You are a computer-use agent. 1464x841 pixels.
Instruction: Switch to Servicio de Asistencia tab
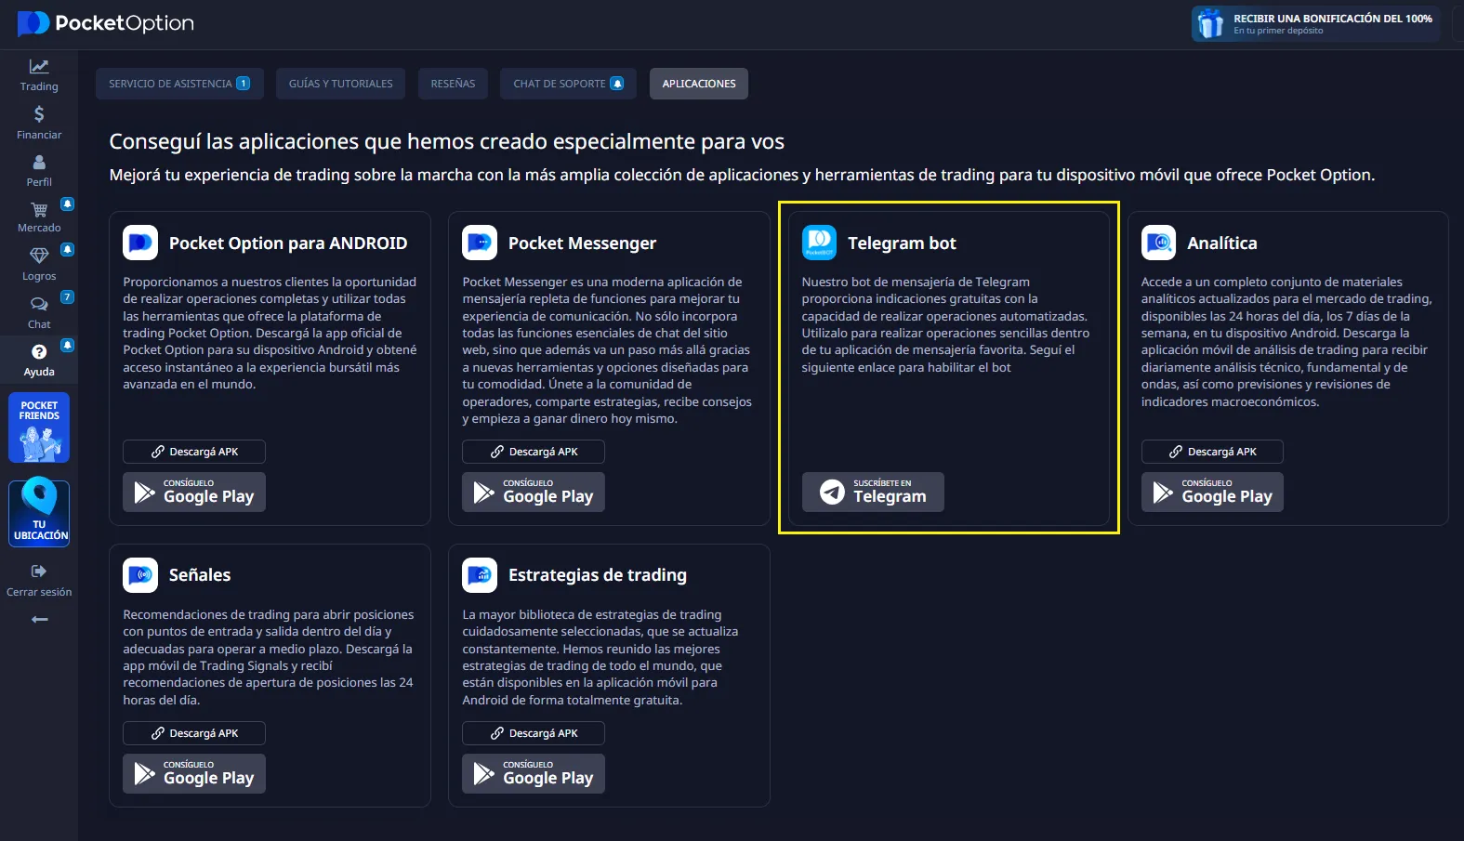tap(179, 84)
